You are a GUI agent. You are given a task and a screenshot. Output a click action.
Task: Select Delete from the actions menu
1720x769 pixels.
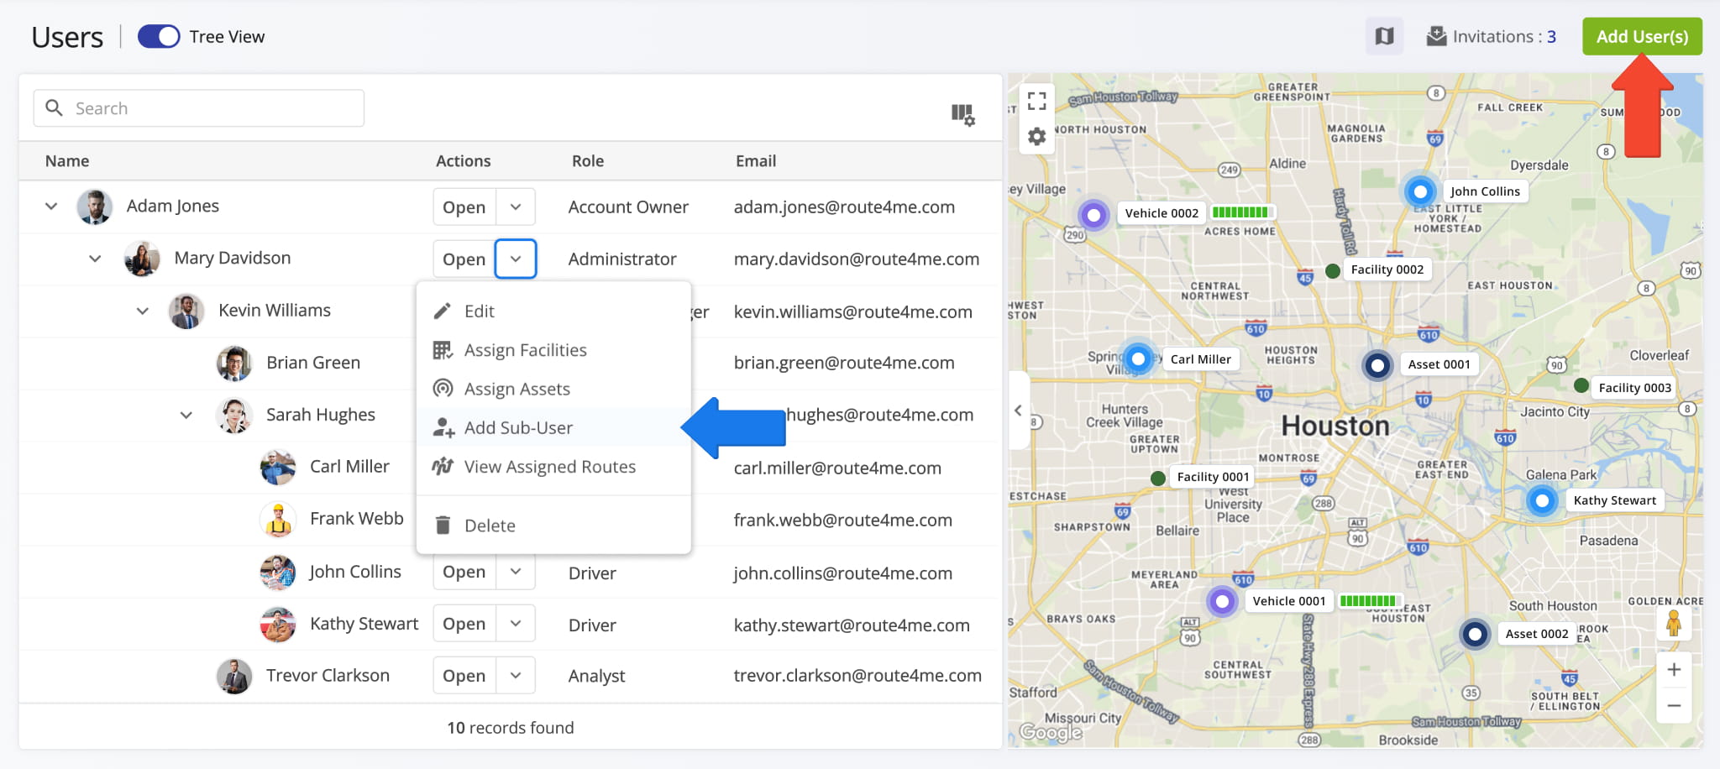tap(553, 526)
